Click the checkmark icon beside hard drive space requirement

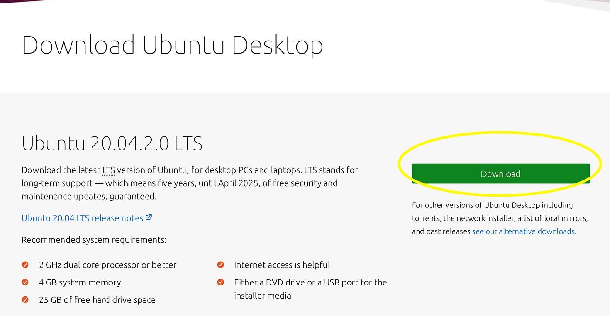click(25, 299)
